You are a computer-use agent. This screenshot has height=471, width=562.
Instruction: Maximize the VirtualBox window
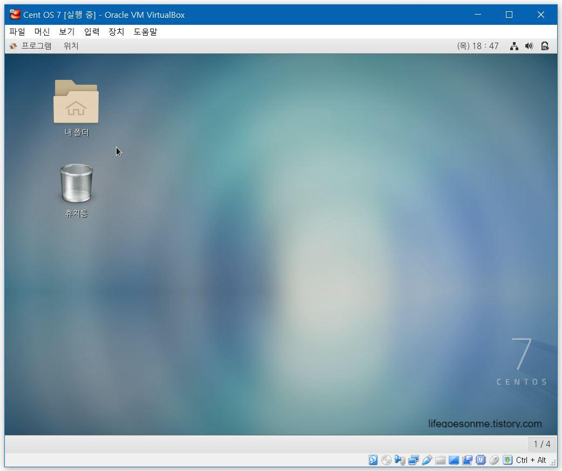pyautogui.click(x=509, y=15)
